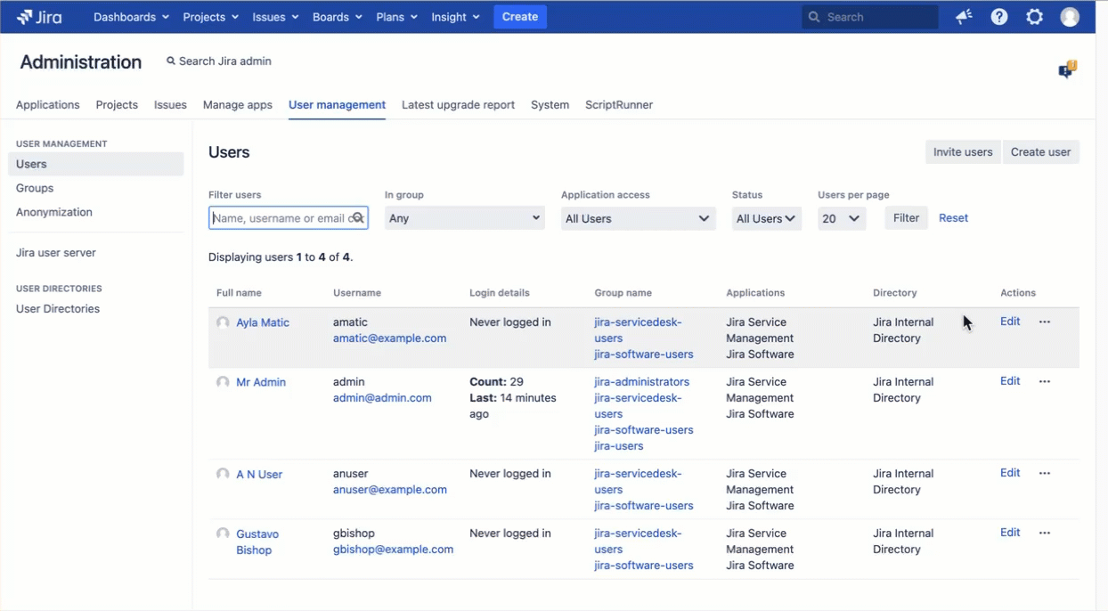1108x611 pixels.
Task: Focus the top Search box
Action: tap(869, 17)
